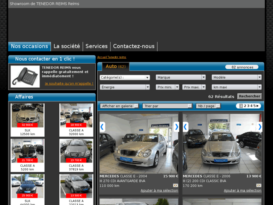Screen dimensions: 273x205
Task: Open the Modèle dropdown
Action: 237,77
